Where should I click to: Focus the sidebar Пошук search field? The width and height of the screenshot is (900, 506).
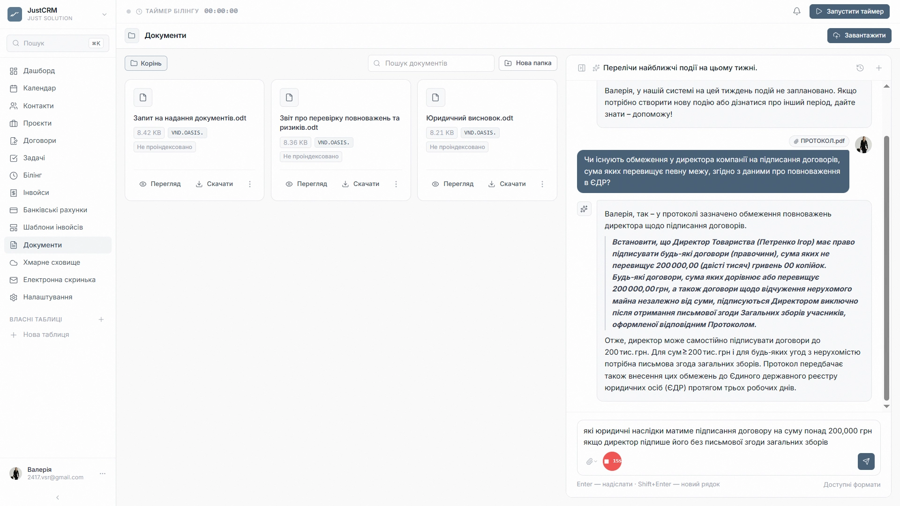point(58,43)
